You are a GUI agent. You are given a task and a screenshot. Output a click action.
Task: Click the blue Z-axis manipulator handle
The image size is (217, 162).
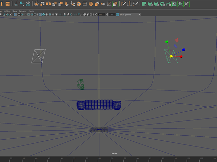183,50
